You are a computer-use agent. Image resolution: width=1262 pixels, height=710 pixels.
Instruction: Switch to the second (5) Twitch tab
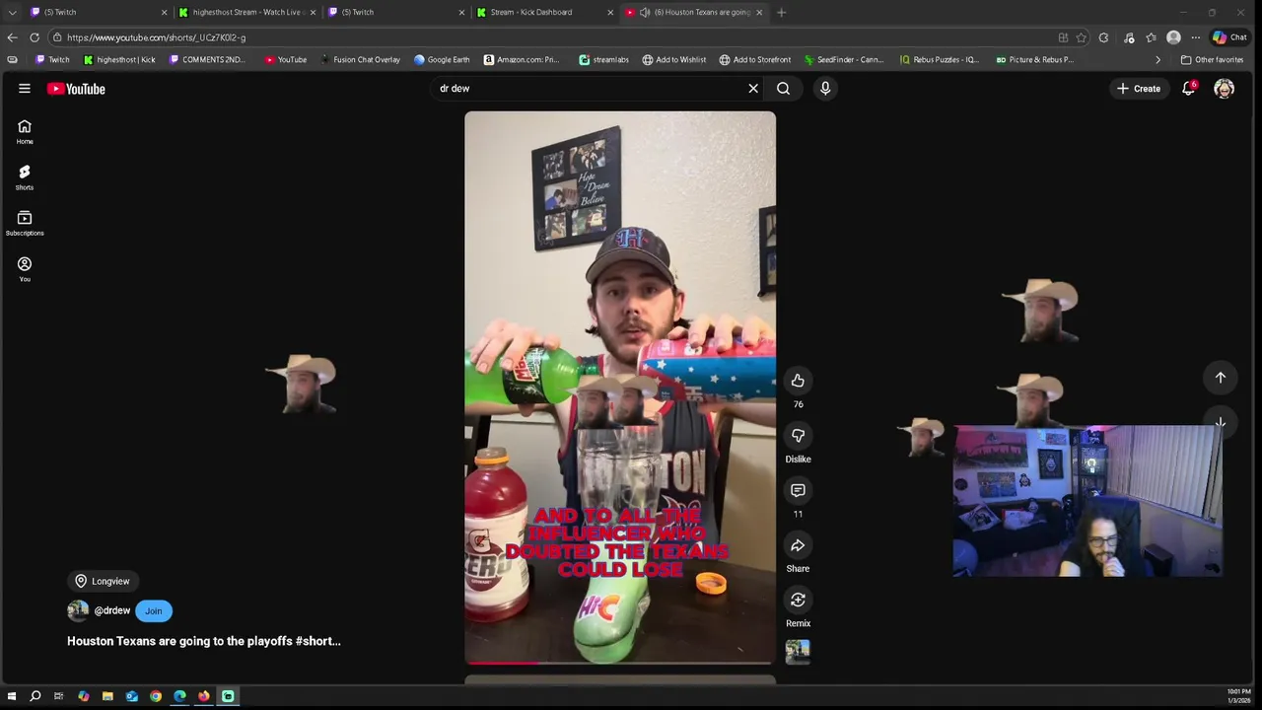pos(394,12)
